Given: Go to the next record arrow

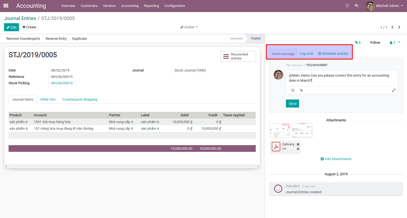Looking at the screenshot, I should pos(399,27).
